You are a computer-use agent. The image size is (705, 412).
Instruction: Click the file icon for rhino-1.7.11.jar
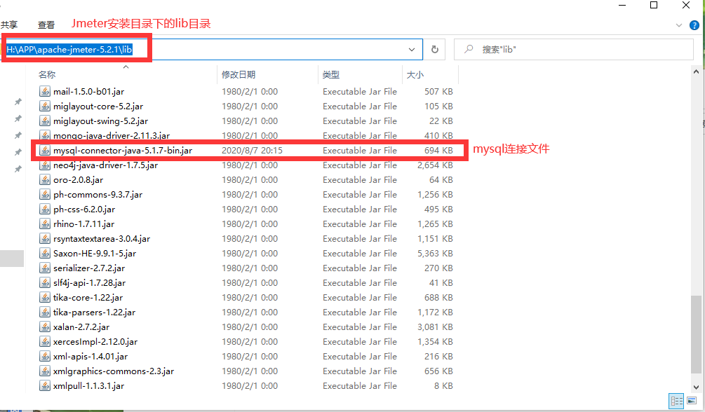[x=45, y=224]
